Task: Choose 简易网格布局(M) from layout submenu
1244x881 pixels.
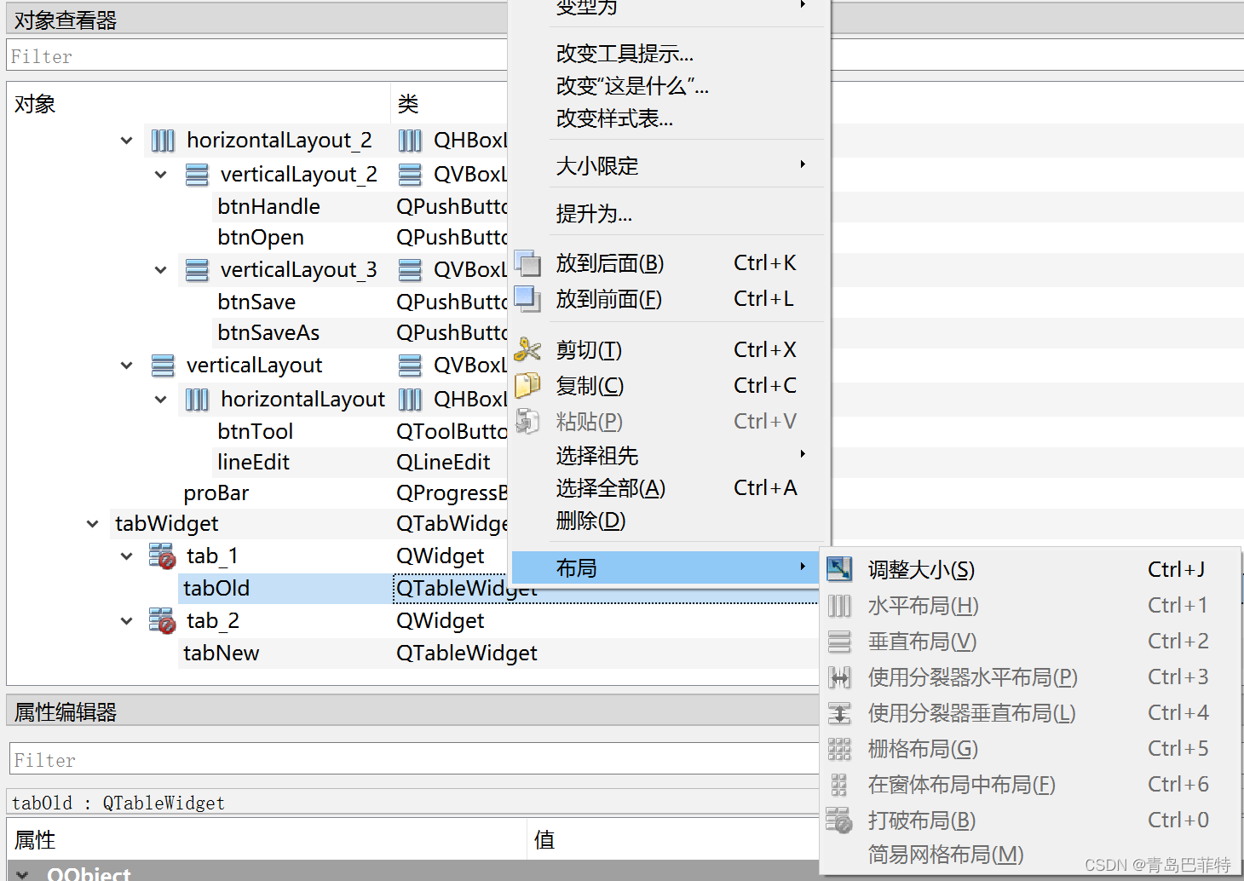Action: tap(944, 855)
